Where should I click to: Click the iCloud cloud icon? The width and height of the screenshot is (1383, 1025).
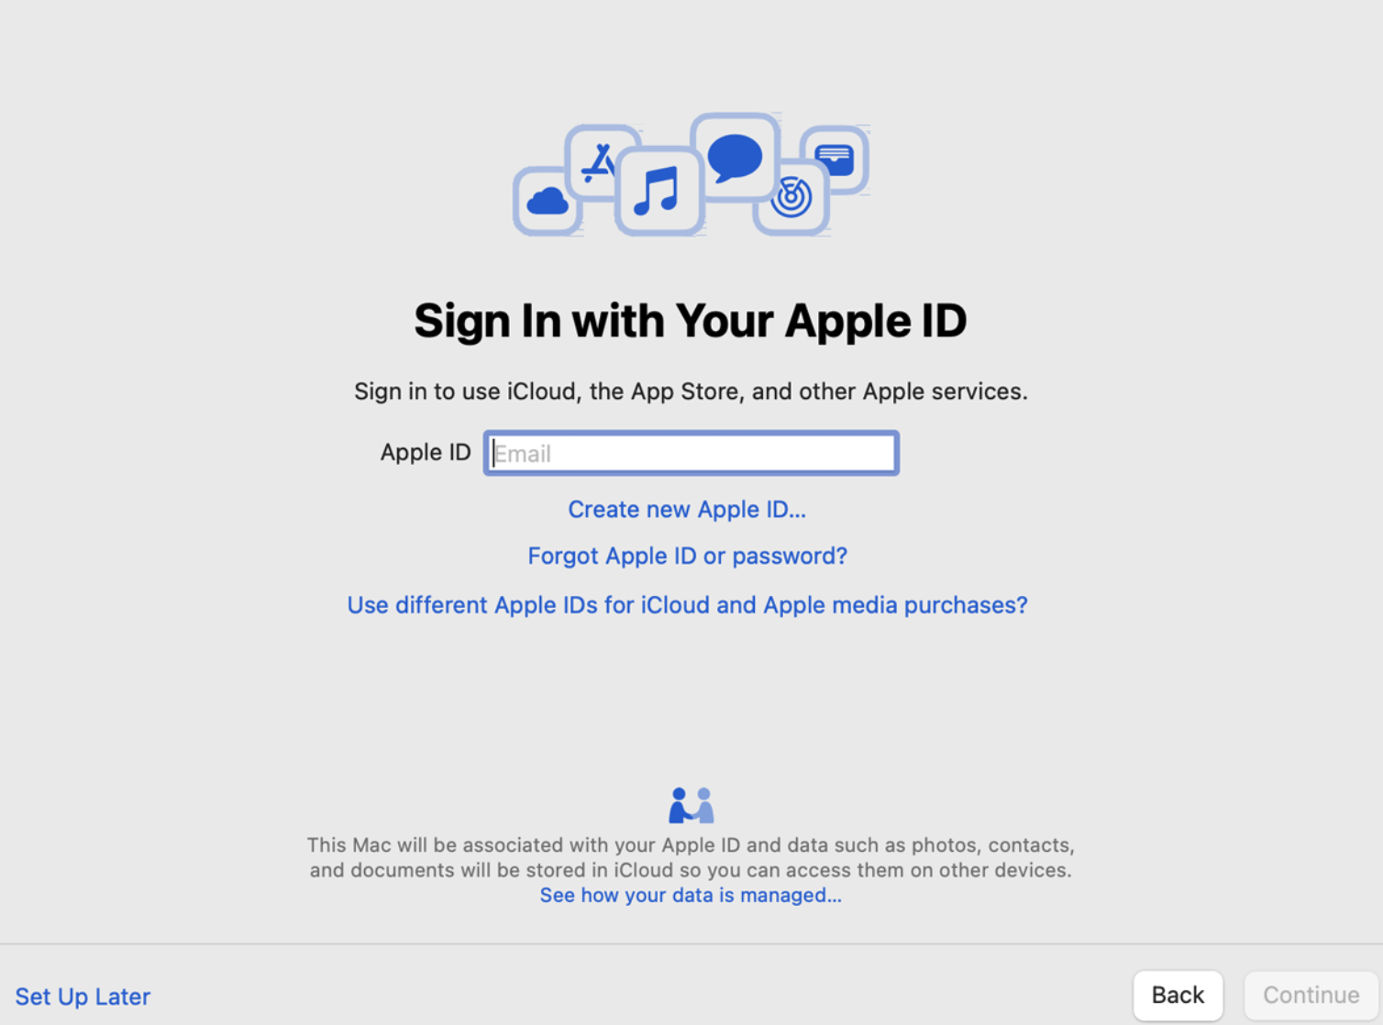548,201
